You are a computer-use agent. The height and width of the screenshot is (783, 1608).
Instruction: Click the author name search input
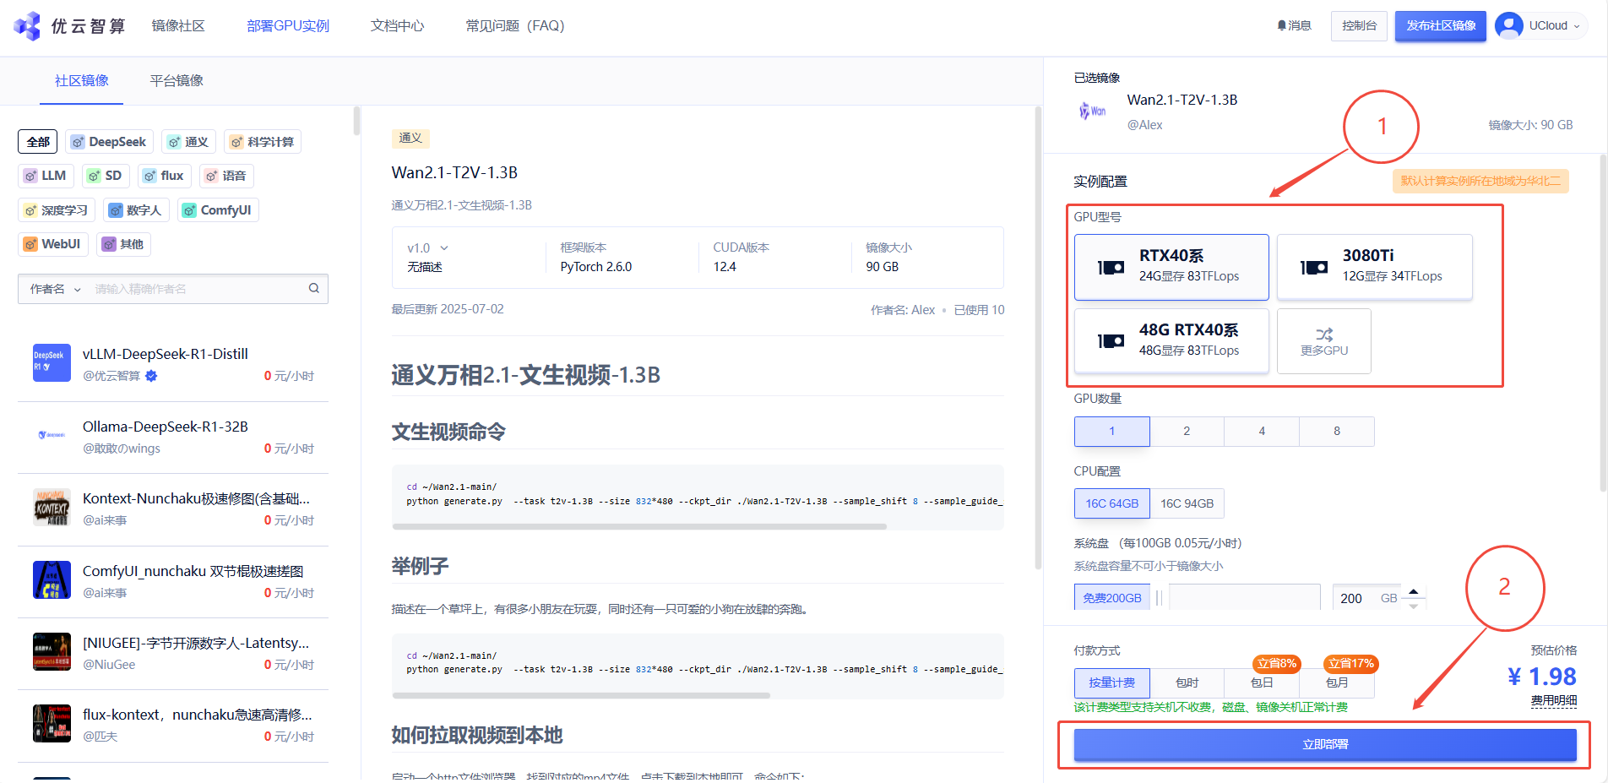196,289
